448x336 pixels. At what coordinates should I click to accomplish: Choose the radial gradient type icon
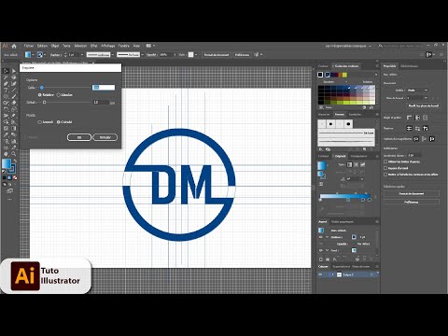pos(356,164)
